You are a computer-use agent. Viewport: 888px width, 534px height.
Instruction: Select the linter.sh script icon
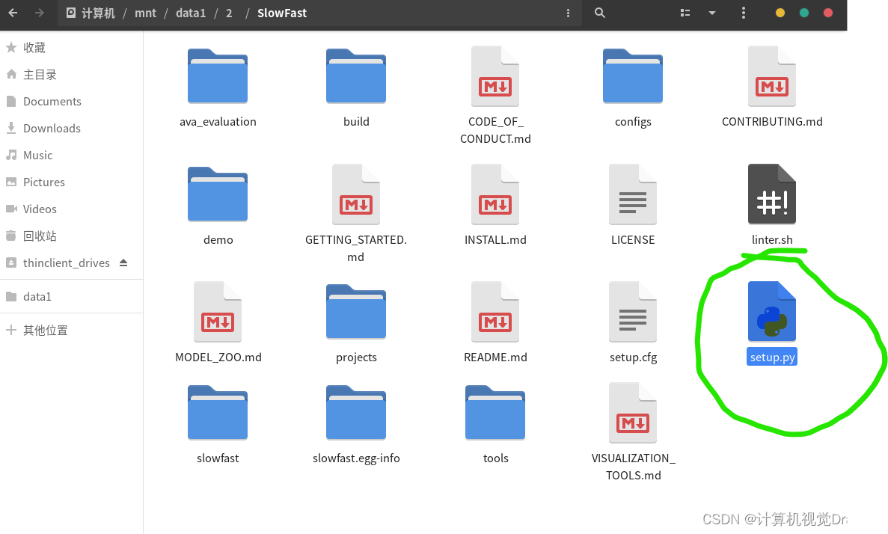772,194
